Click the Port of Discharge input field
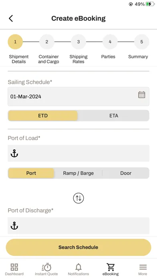 [x=78, y=226]
